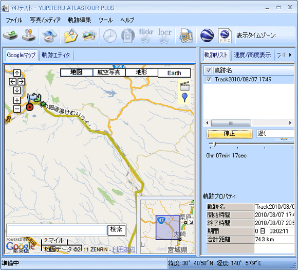
Task: Pan the map down with the arrow
Action: pyautogui.click(x=17, y=90)
